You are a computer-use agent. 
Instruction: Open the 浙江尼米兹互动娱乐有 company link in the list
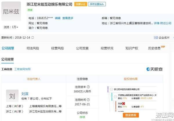[45, 111]
